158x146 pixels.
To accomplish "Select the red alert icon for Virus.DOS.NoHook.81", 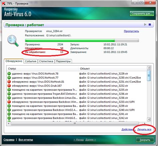I will click(9, 82).
